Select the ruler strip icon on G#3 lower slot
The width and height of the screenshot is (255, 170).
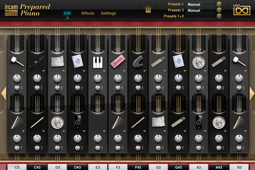[x=178, y=122]
